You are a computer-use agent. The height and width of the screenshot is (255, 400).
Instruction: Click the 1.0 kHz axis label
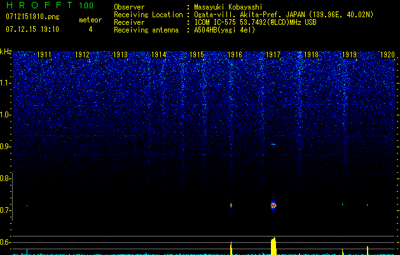click(x=5, y=115)
